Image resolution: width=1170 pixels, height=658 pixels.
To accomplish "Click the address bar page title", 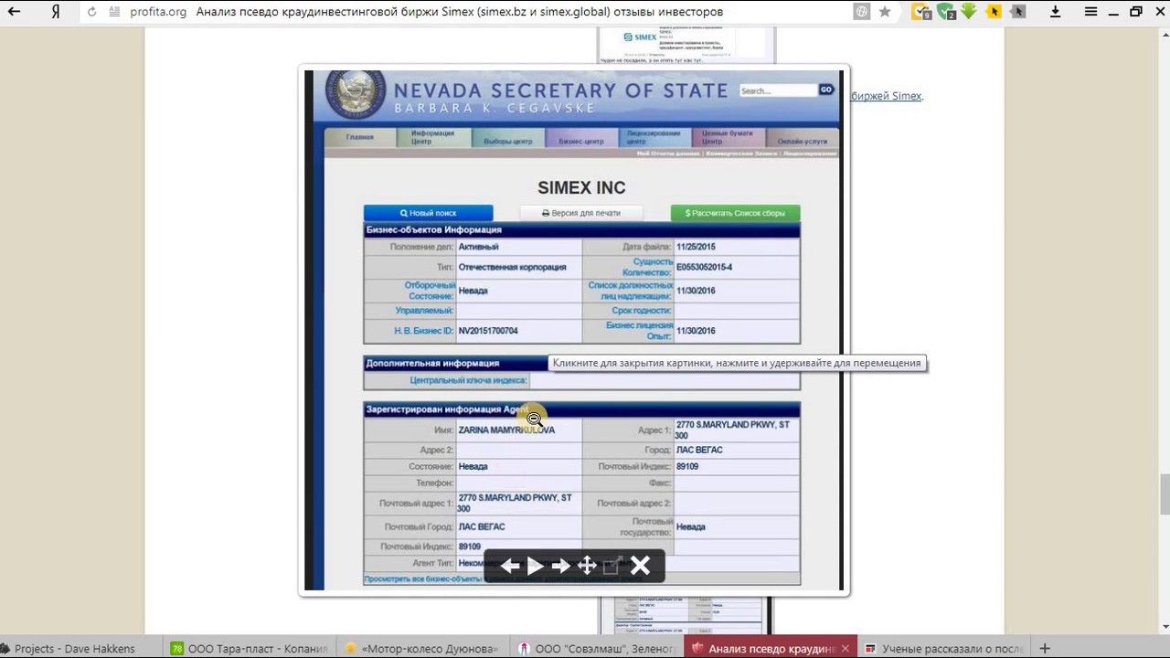I will point(460,12).
